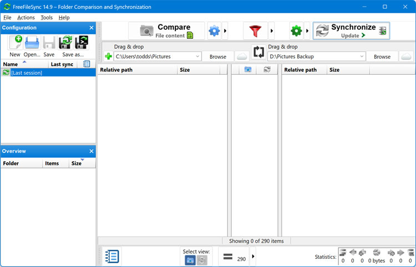Open comparison settings blue gear
Viewport: 416px width, 267px height.
click(214, 30)
